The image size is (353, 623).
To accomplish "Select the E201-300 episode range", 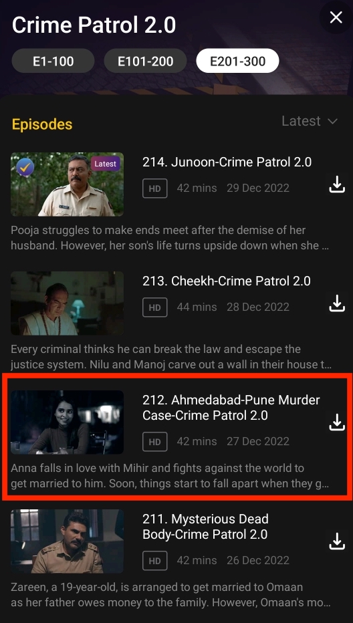I will [238, 61].
